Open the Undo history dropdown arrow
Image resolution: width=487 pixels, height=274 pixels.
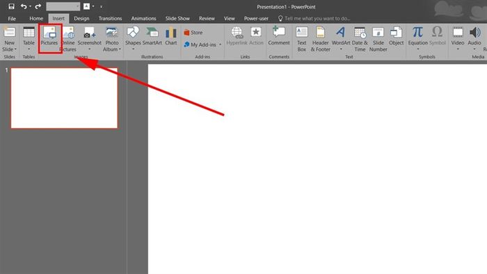click(x=30, y=6)
